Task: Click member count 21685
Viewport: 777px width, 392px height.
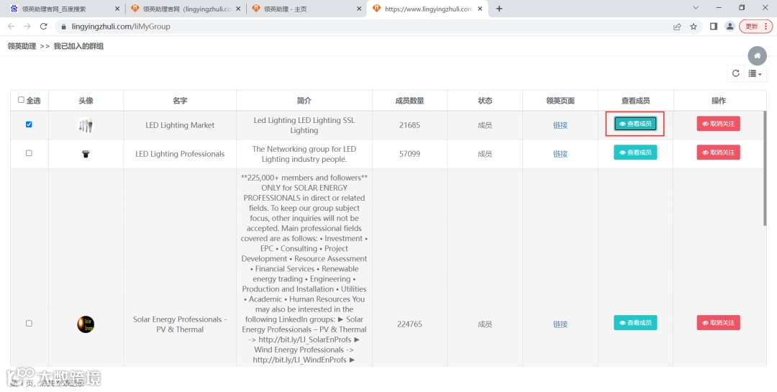Action: (409, 125)
